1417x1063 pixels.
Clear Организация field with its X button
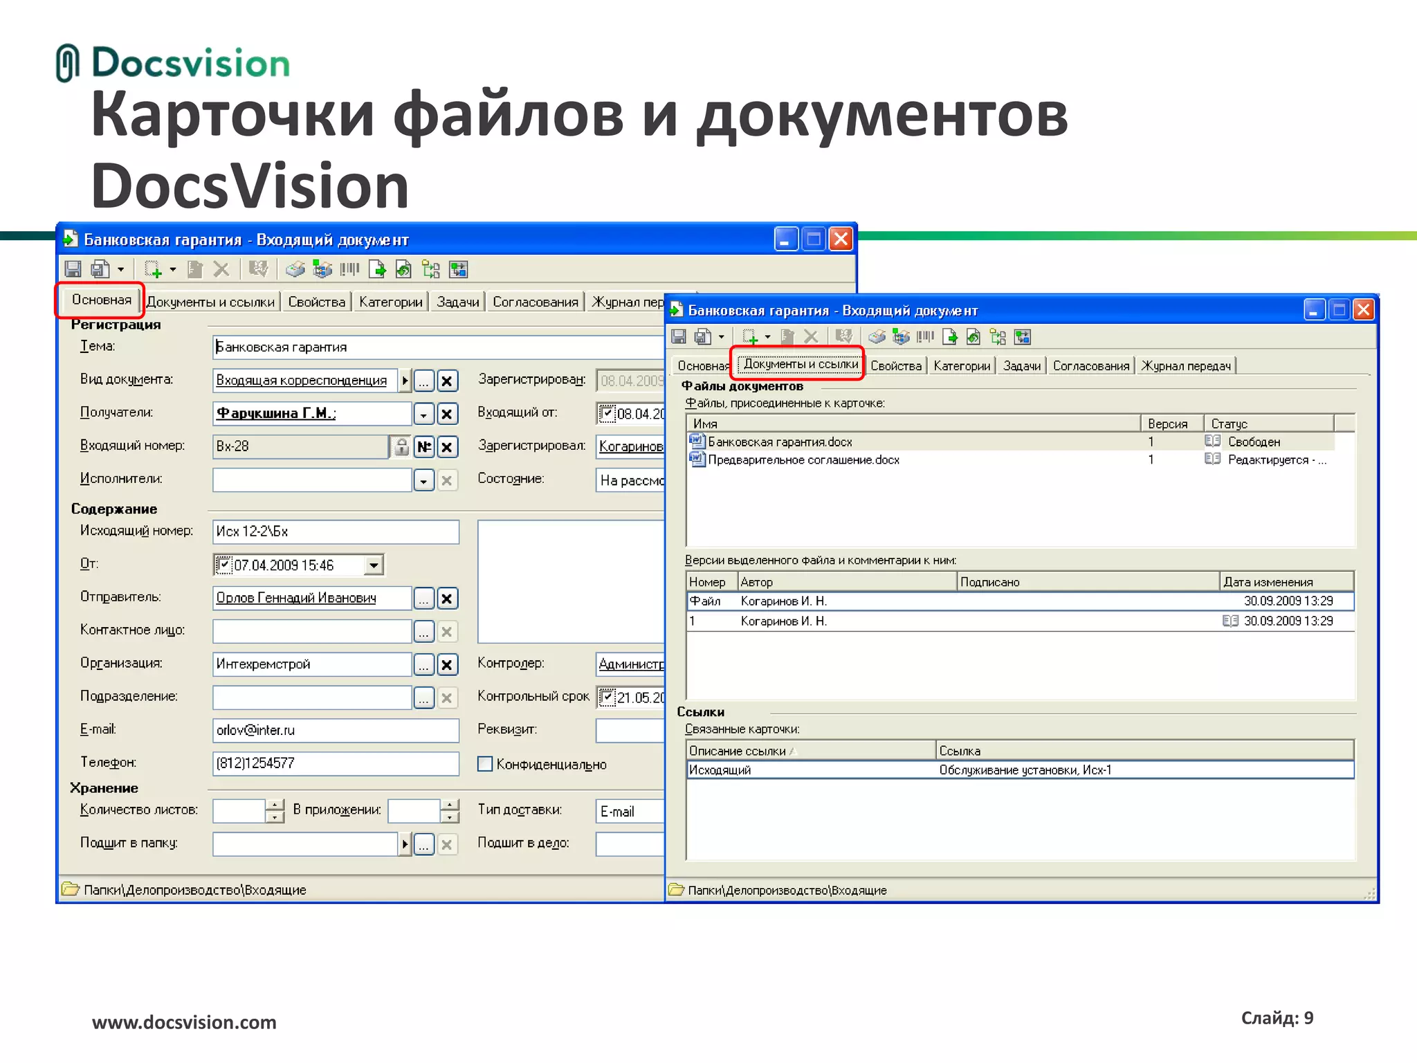[x=447, y=664]
